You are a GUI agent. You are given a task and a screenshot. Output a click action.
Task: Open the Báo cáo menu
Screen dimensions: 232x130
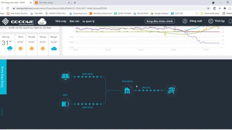click(x=74, y=21)
